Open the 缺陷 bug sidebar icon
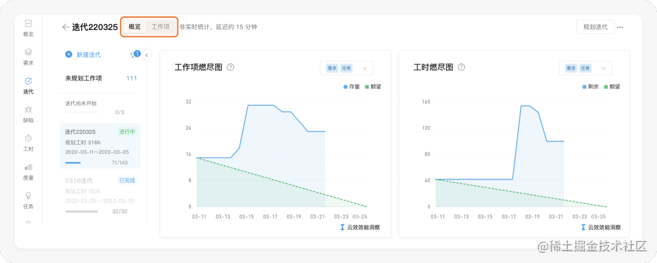The width and height of the screenshot is (657, 263). (28, 109)
